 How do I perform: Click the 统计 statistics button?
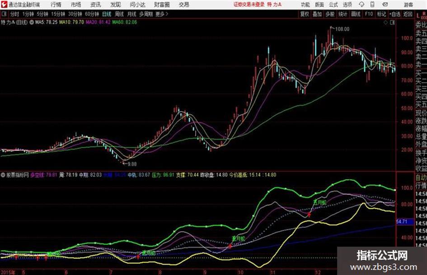(343, 14)
